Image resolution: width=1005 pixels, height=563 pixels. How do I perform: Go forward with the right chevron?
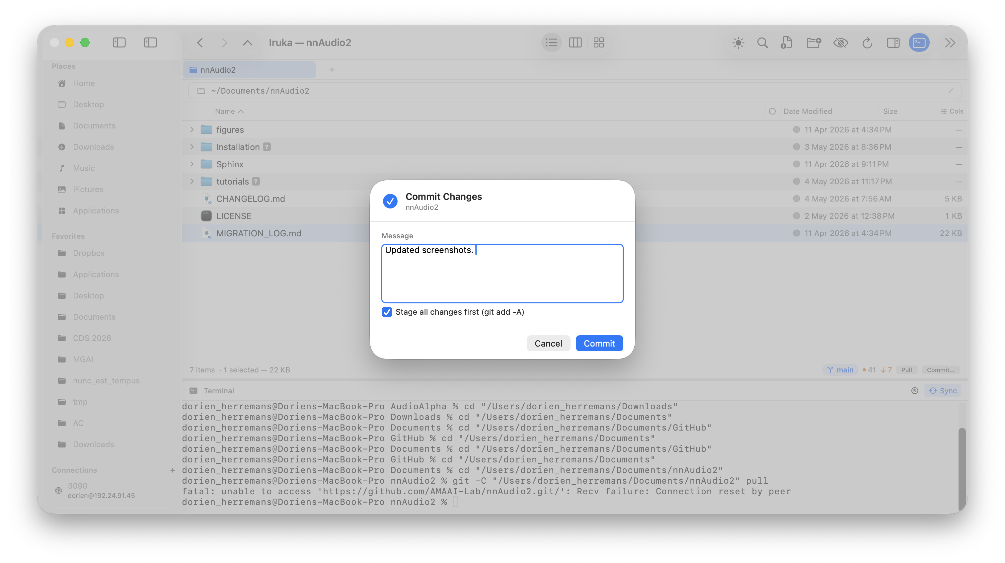(224, 42)
